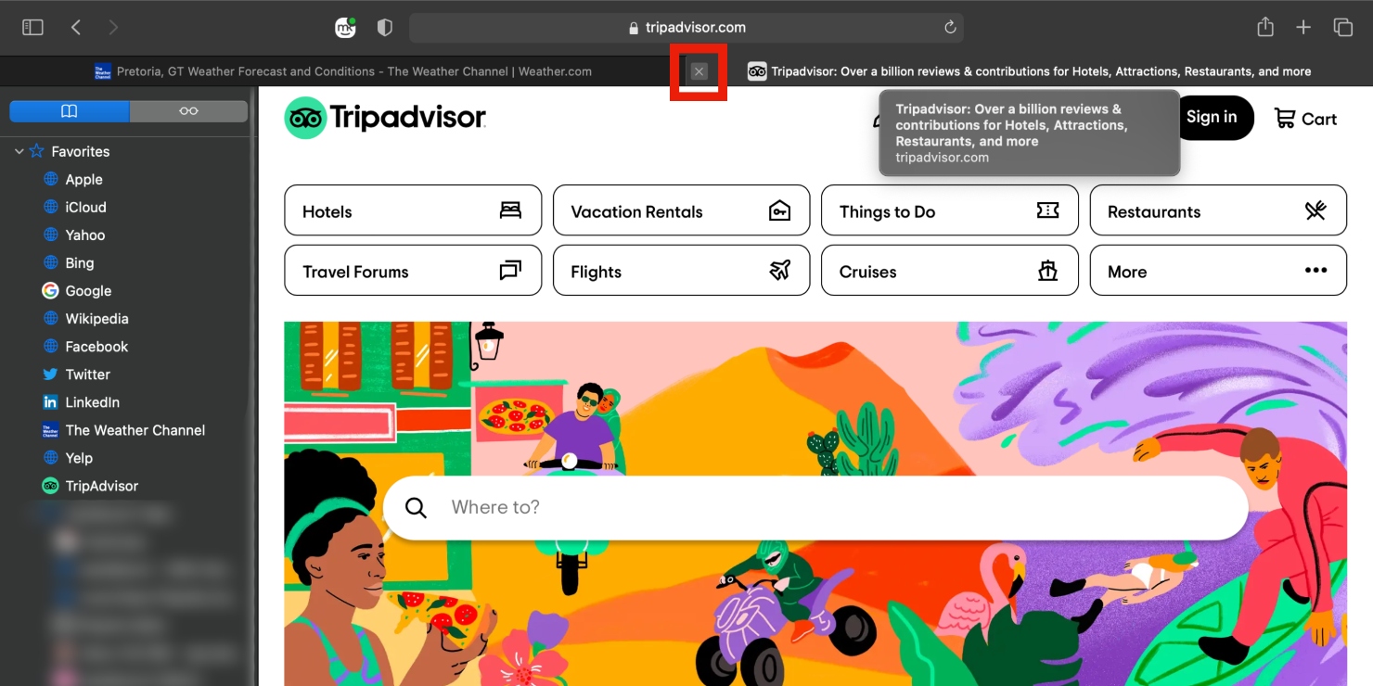Open the Yahoo bookmark
Screen dimensions: 1373x686
click(84, 235)
